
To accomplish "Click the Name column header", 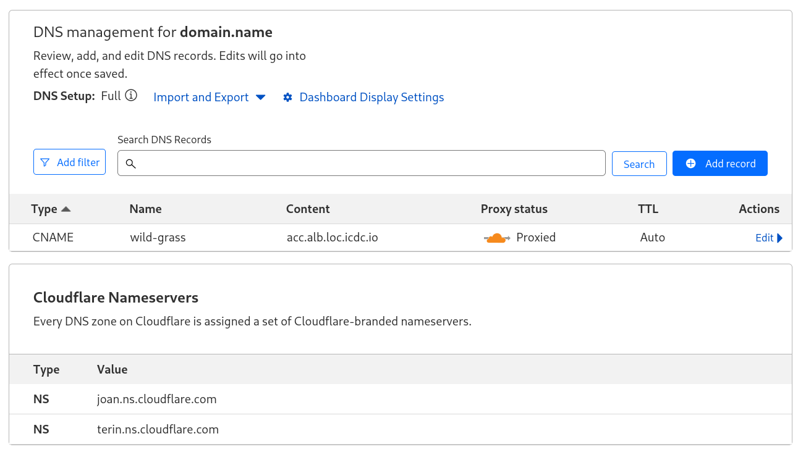I will point(145,209).
